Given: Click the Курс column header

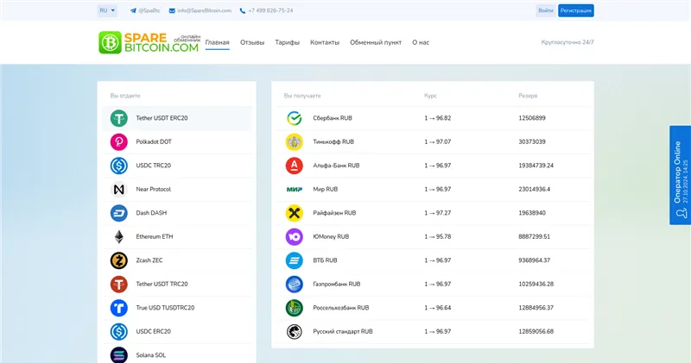Looking at the screenshot, I should (430, 96).
